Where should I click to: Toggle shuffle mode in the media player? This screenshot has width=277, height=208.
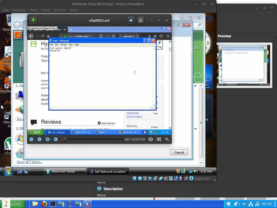[159, 139]
